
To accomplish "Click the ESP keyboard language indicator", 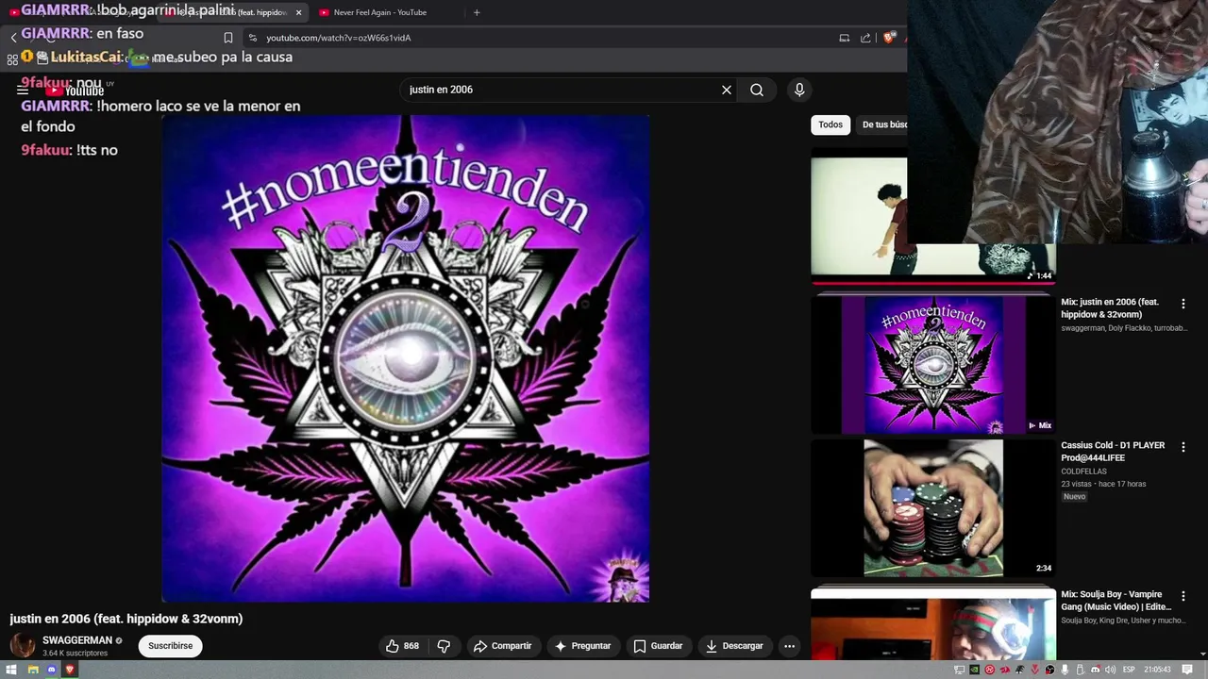I will 1129,670.
